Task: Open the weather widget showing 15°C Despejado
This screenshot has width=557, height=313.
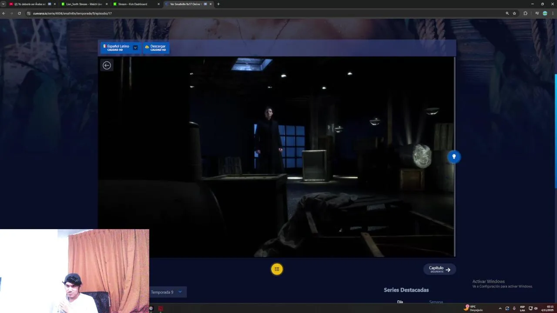Action: [x=473, y=308]
